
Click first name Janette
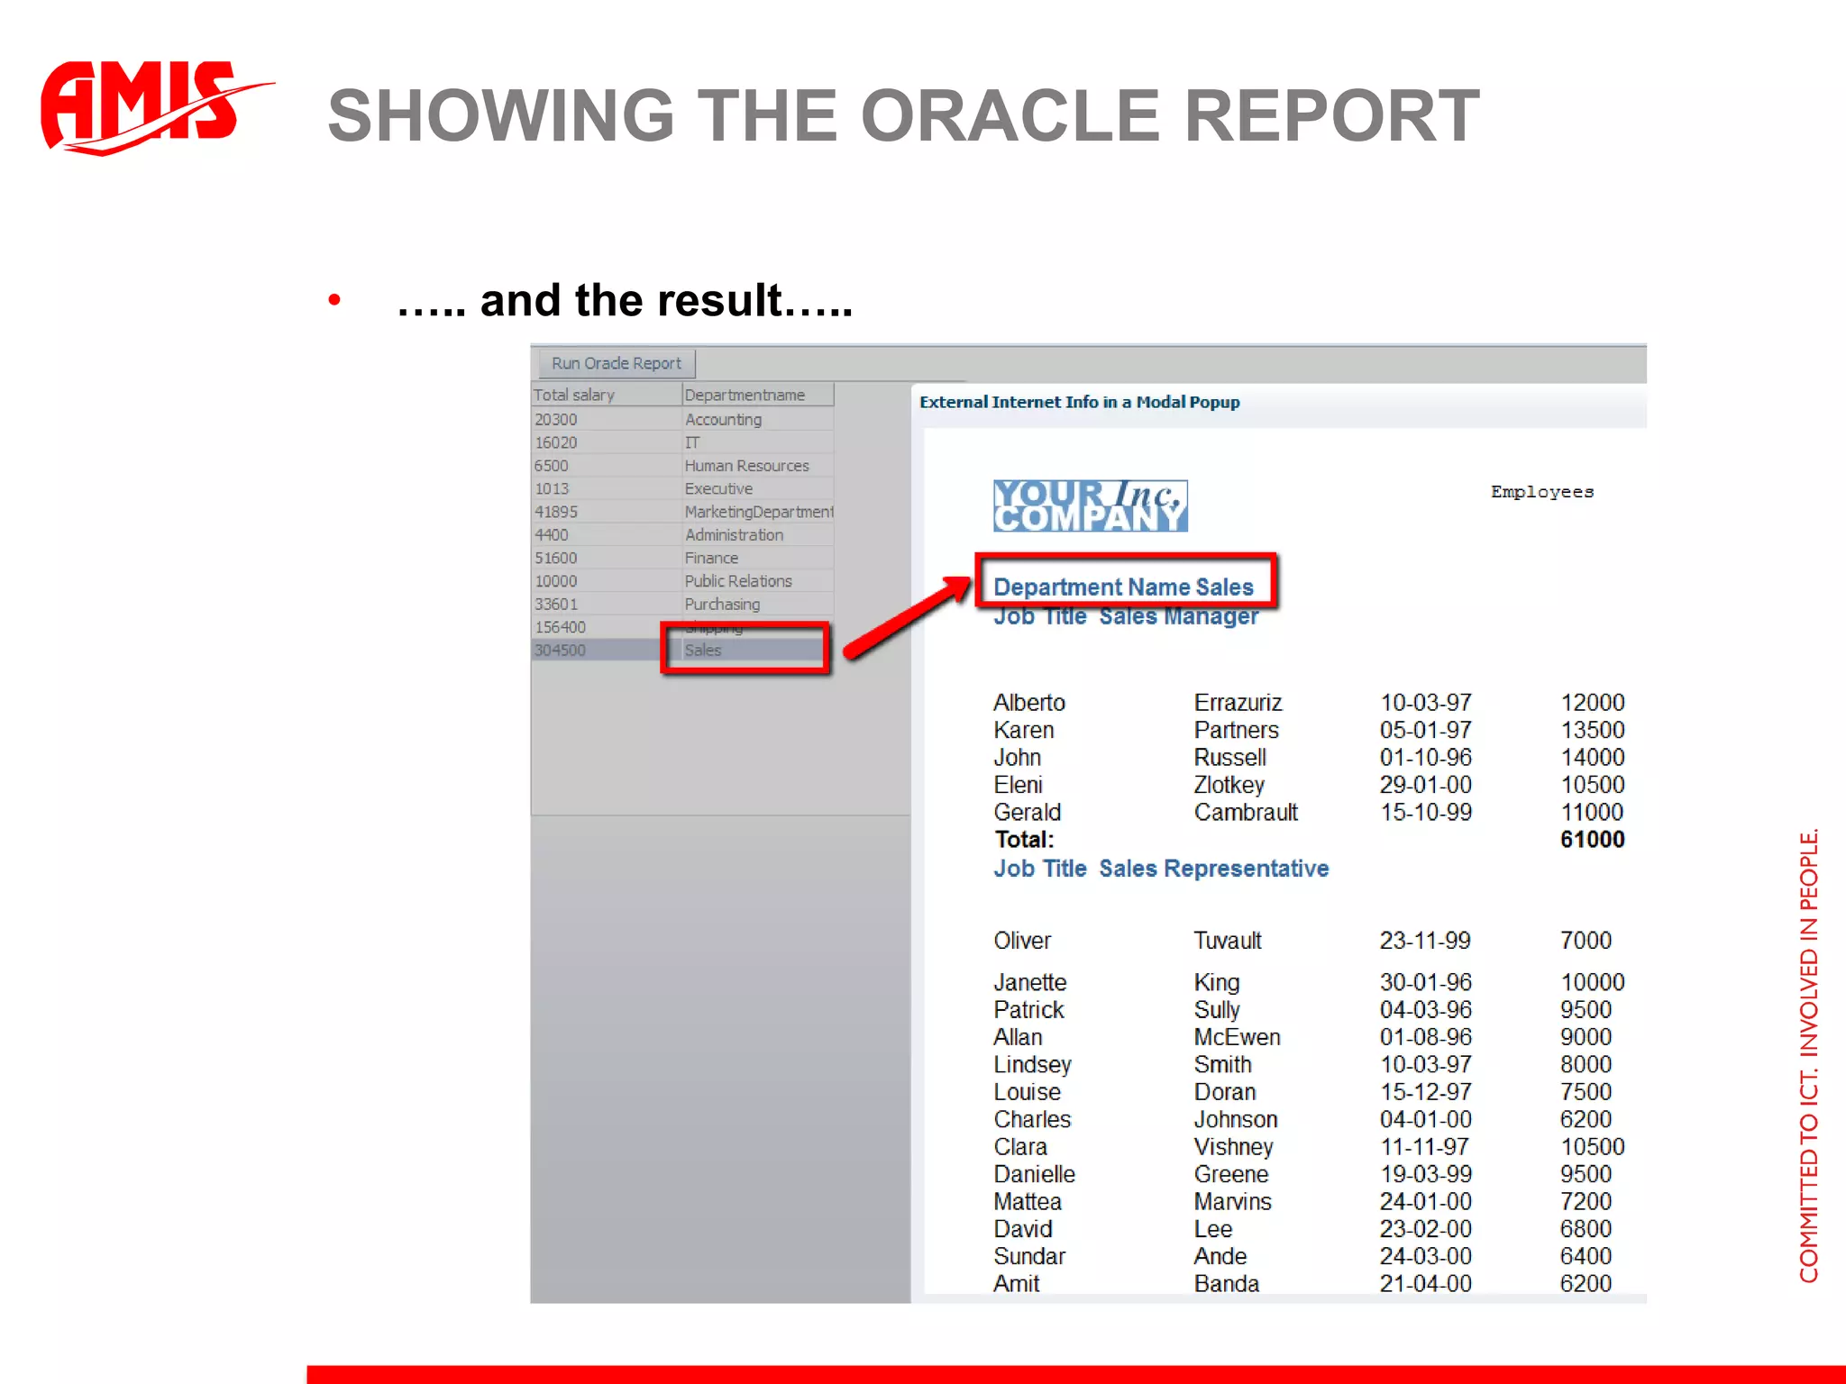1030,982
